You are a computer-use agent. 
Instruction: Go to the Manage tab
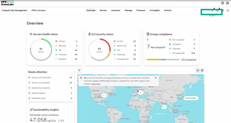[x=128, y=10]
